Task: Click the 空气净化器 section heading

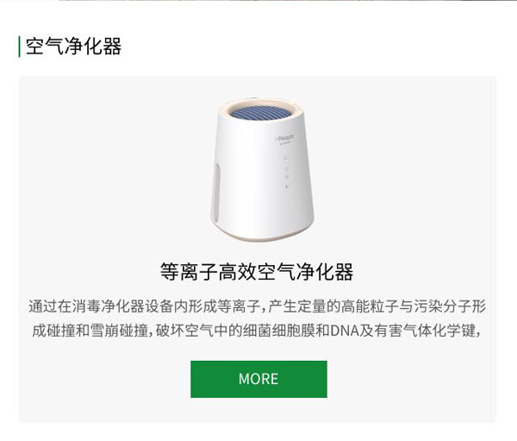Action: (x=73, y=46)
